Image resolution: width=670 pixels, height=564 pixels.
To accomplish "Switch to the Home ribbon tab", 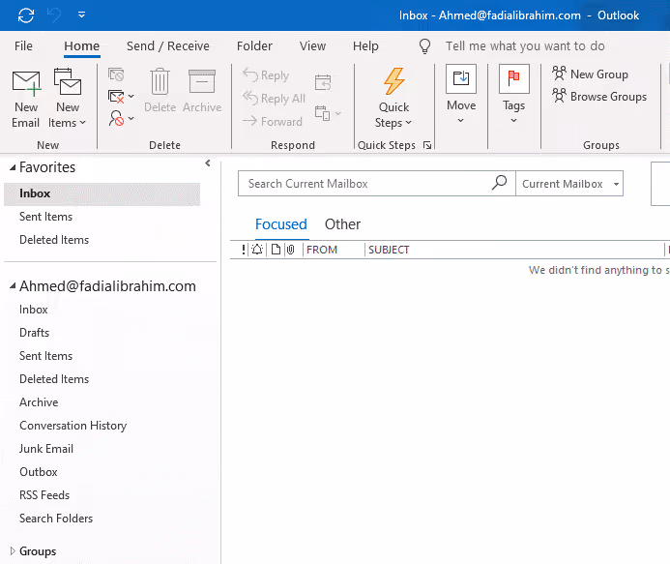I will (x=81, y=45).
